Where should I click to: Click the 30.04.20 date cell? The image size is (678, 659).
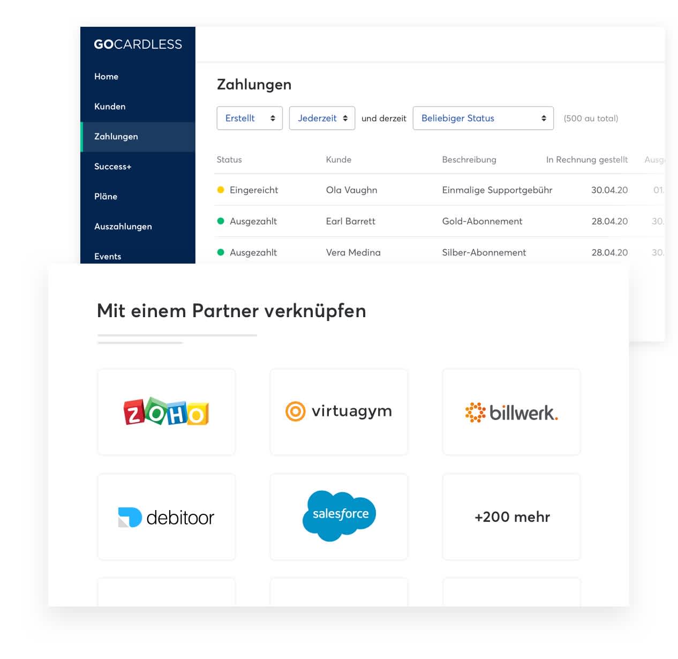click(x=609, y=190)
